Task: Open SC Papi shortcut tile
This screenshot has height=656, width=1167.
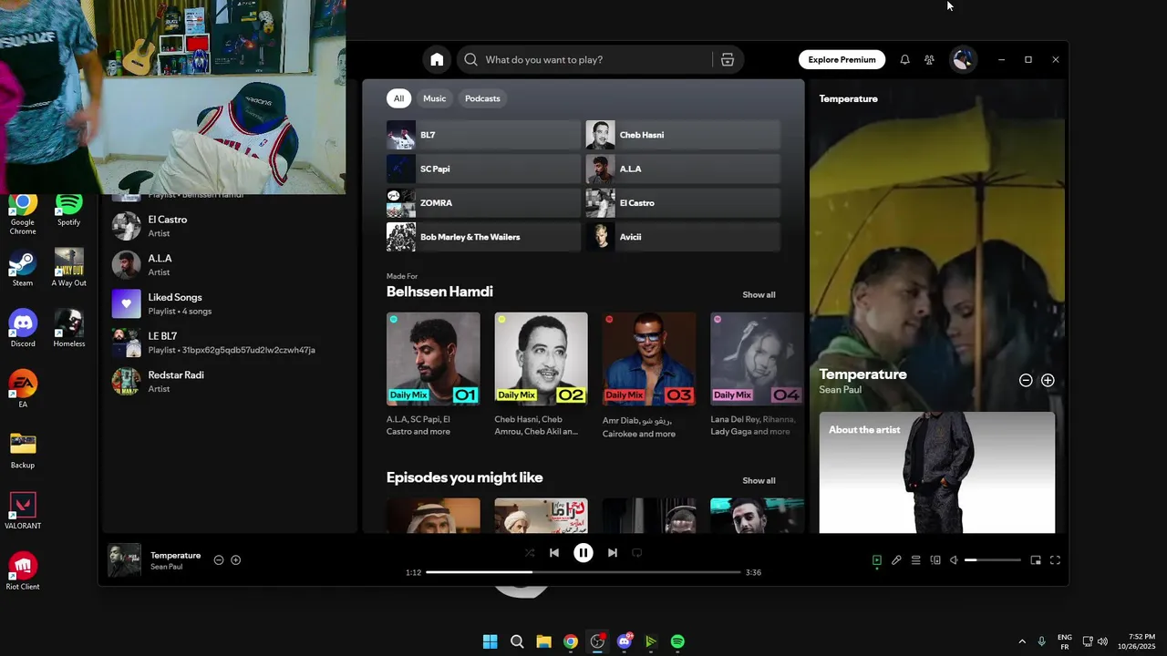Action: click(x=483, y=169)
